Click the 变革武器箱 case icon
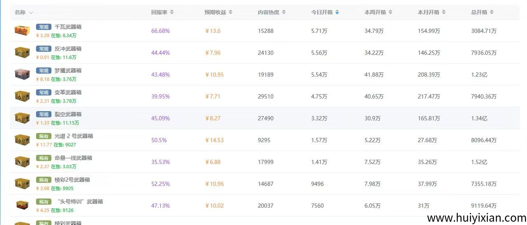527x225 pixels. pos(22,96)
